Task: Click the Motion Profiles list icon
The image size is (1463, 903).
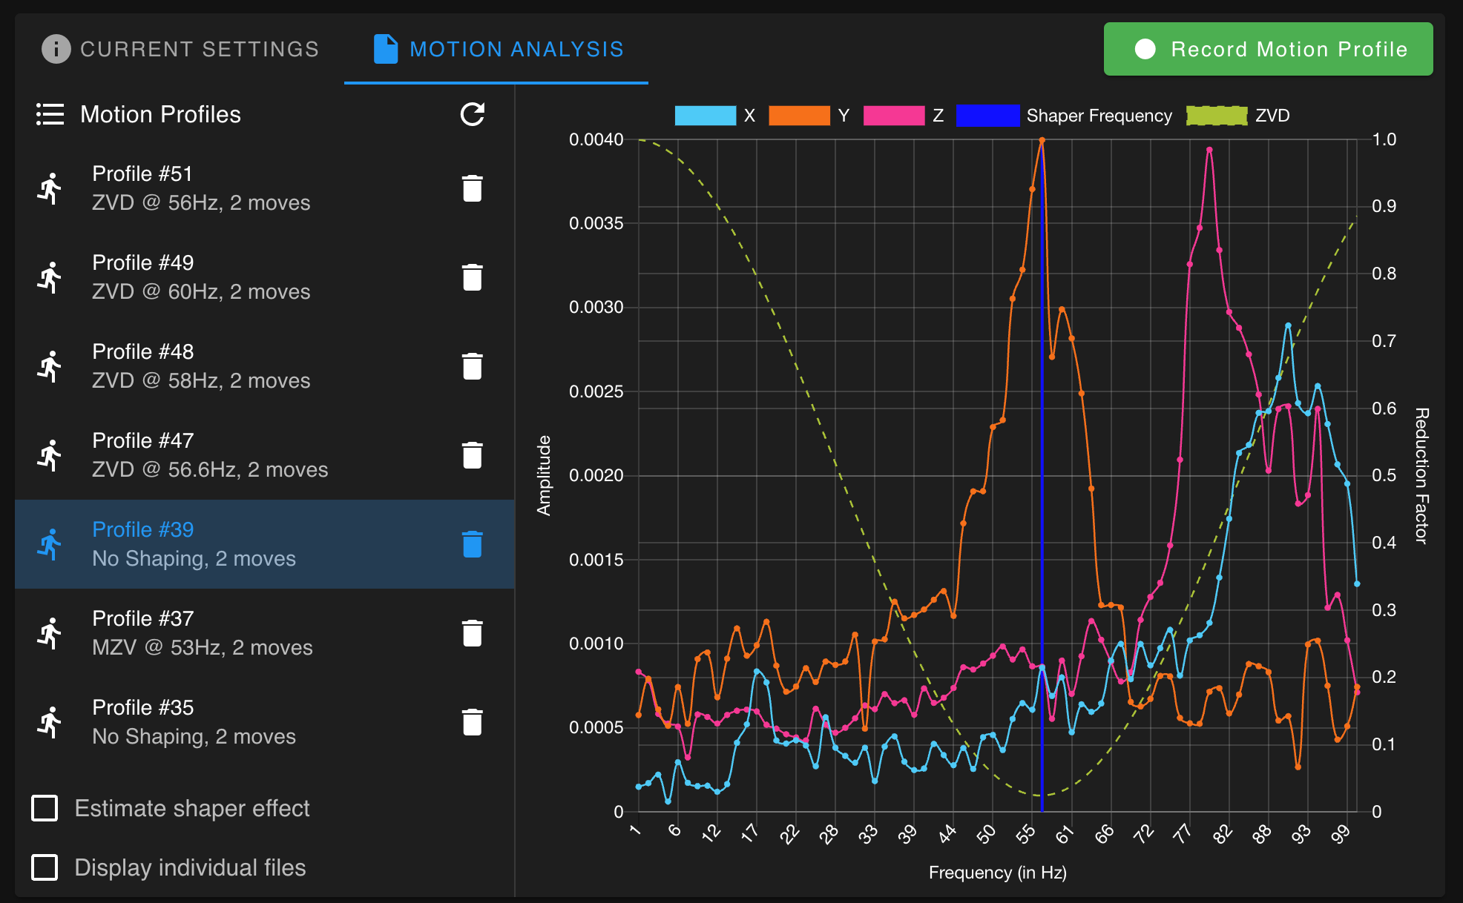Action: click(50, 114)
